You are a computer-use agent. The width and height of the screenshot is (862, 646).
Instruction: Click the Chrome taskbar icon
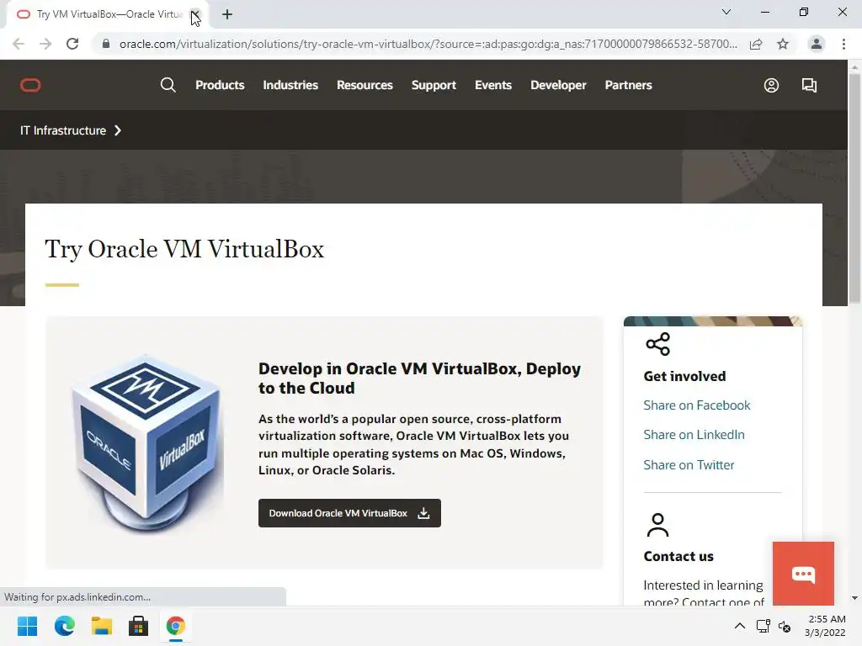176,626
